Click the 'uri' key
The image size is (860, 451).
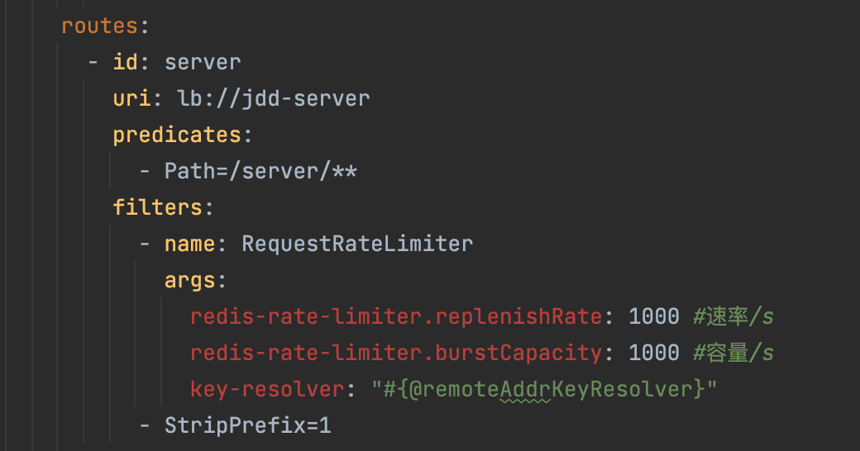click(131, 98)
